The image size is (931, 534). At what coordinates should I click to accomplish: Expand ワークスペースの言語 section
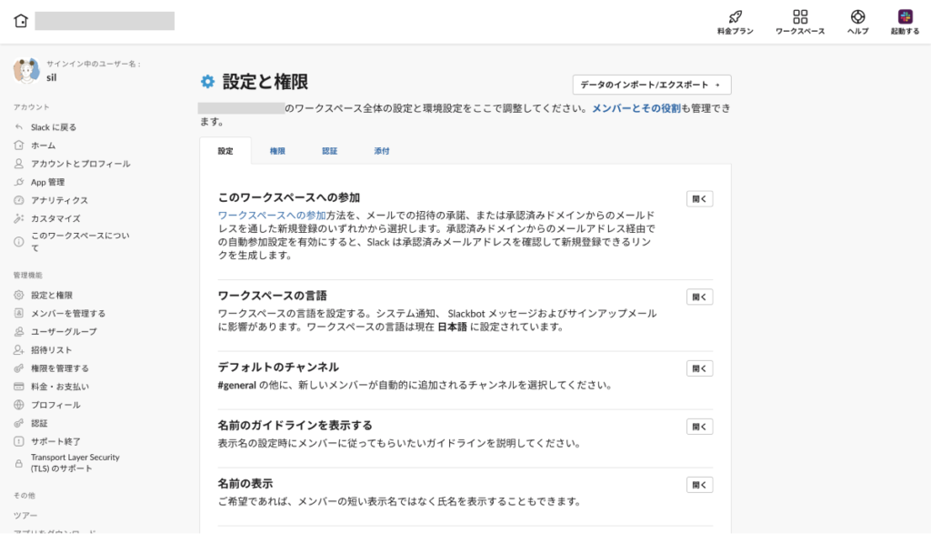[699, 297]
